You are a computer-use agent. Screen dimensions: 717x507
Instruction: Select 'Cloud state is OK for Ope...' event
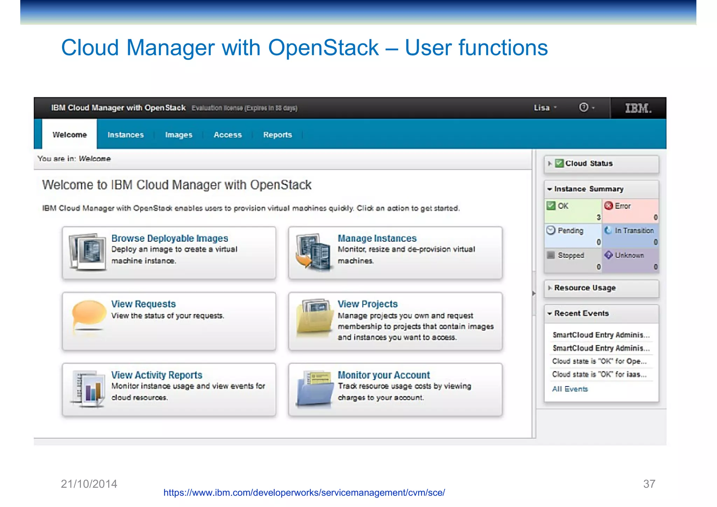599,361
